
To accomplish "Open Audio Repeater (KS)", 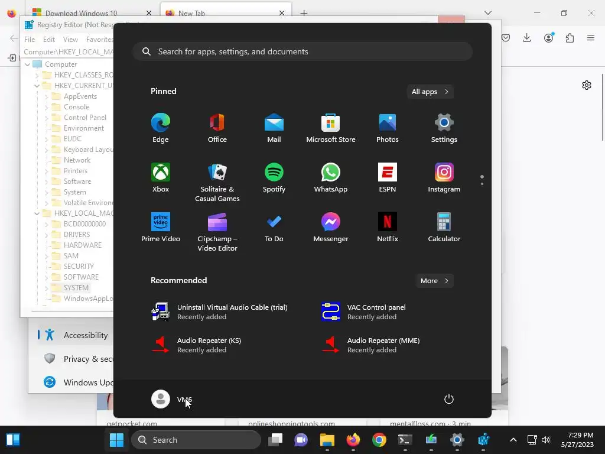I will 197,345.
